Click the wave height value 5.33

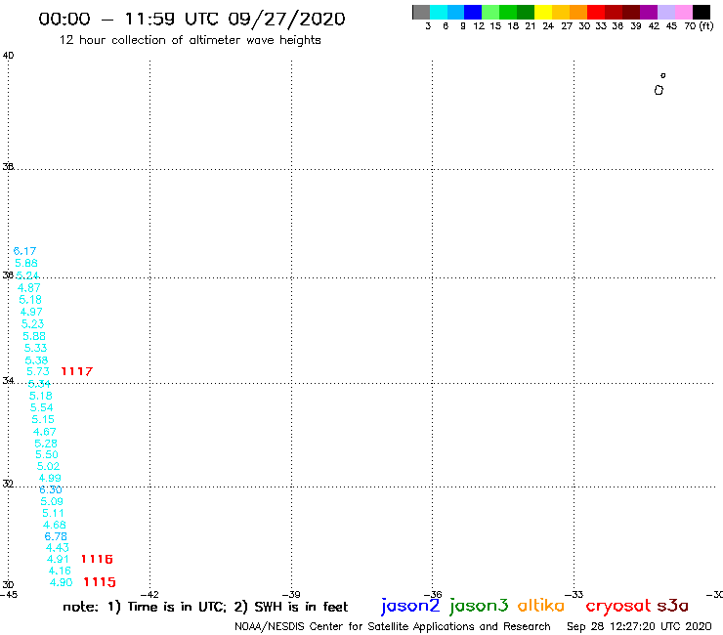coord(35,348)
